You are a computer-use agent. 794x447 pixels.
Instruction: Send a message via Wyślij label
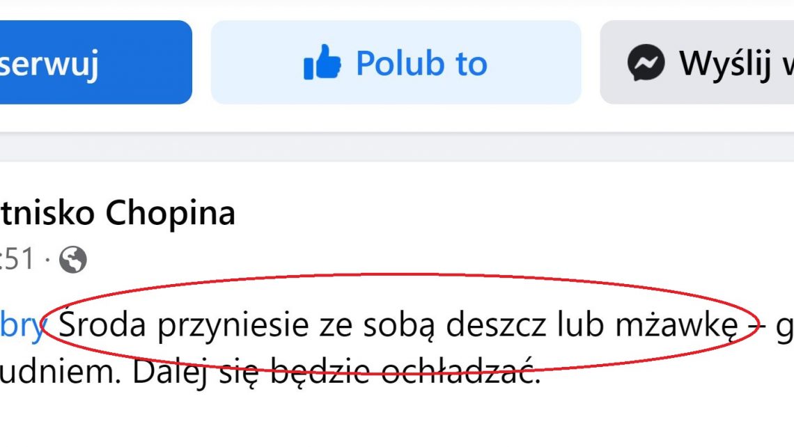tap(725, 64)
